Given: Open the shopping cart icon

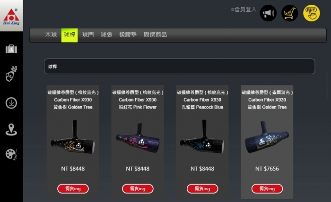Looking at the screenshot, I should 289,13.
